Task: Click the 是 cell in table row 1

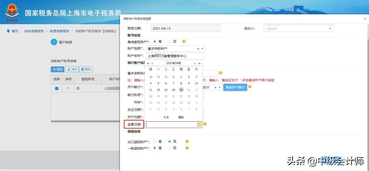Action: (x=88, y=89)
